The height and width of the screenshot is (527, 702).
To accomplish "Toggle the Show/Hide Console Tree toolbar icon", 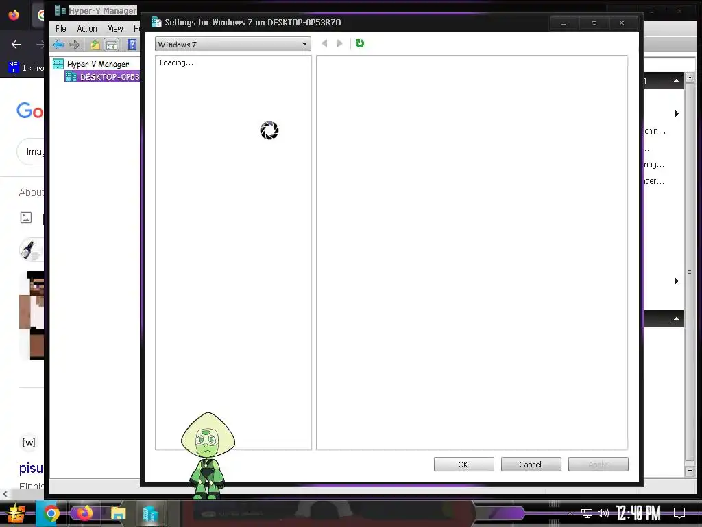I will tap(111, 45).
